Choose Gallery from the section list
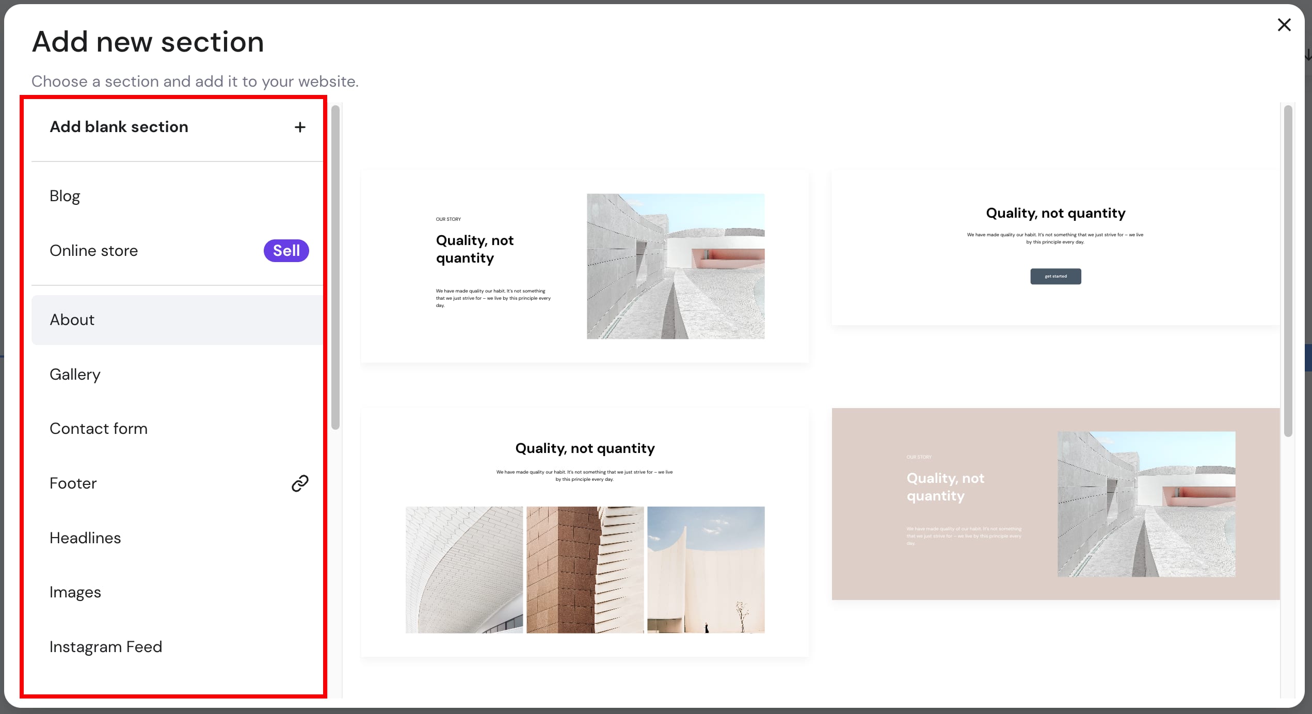The height and width of the screenshot is (714, 1312). pos(75,374)
